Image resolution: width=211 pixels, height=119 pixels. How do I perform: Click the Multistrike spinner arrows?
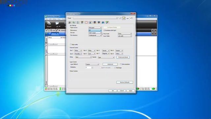(92, 67)
